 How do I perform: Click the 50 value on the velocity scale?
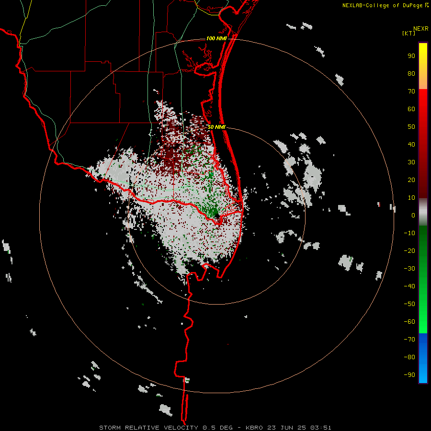411,127
